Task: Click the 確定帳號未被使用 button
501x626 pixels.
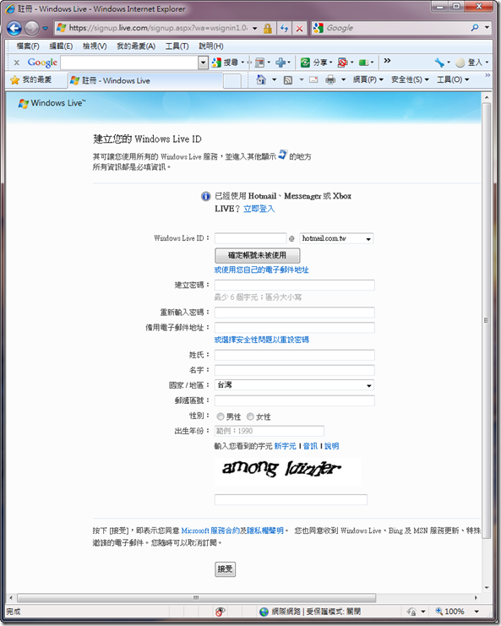Action: pyautogui.click(x=257, y=255)
